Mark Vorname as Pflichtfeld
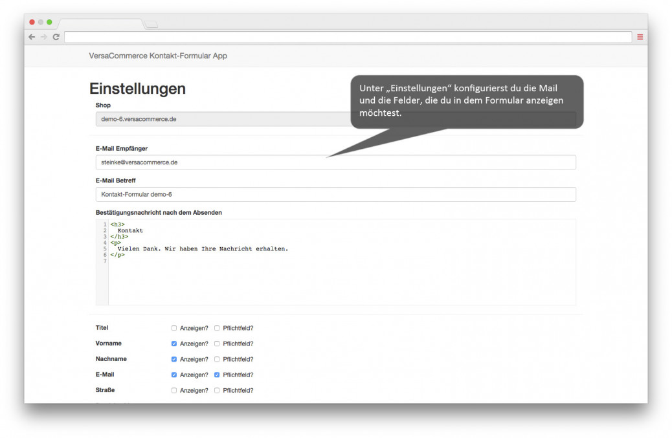The height and width of the screenshot is (438, 672). pyautogui.click(x=217, y=344)
